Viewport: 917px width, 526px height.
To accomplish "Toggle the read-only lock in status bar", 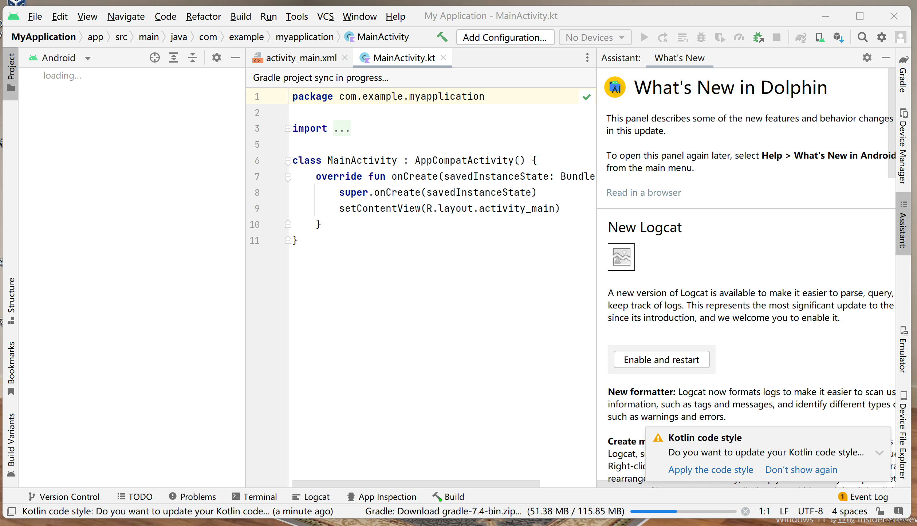I will 880,511.
